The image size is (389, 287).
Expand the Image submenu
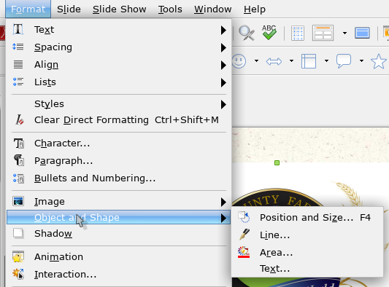tap(119, 202)
